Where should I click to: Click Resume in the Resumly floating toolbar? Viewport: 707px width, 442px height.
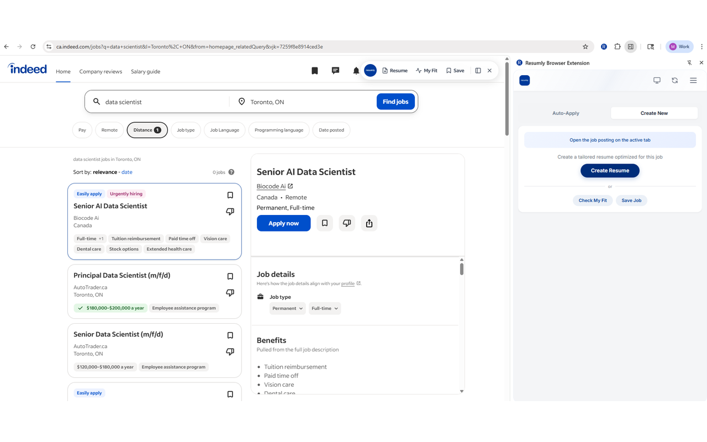[395, 71]
